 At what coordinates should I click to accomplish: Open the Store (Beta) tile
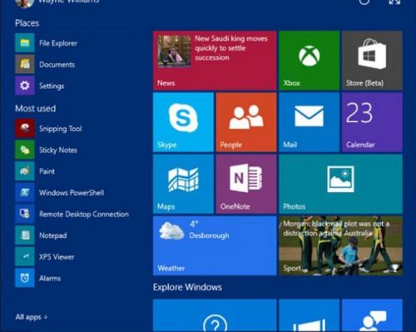(x=372, y=61)
